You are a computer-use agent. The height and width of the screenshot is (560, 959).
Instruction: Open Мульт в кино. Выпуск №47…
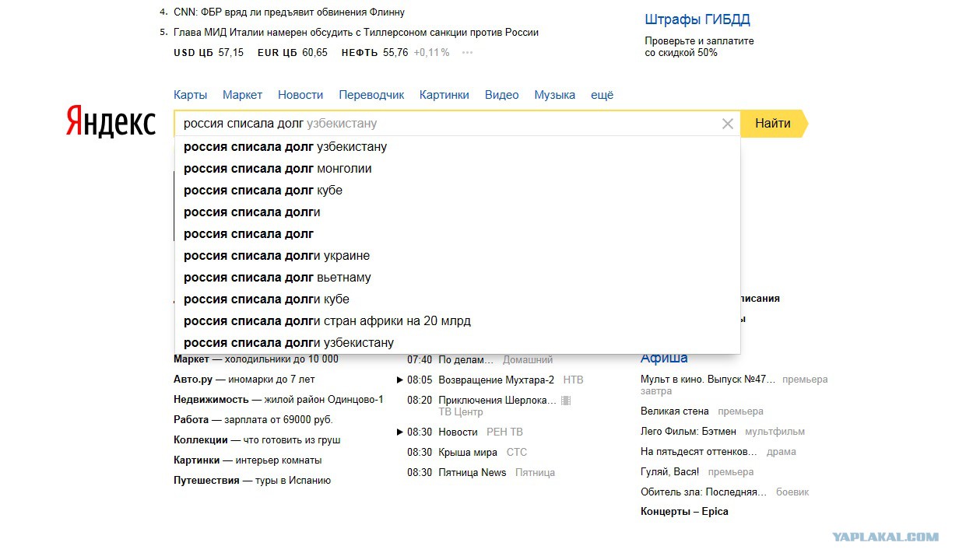708,380
